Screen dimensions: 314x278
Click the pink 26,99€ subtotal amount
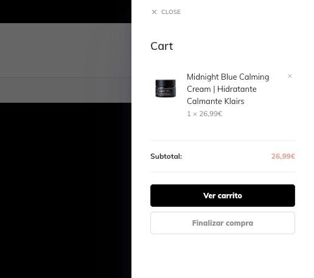(283, 156)
